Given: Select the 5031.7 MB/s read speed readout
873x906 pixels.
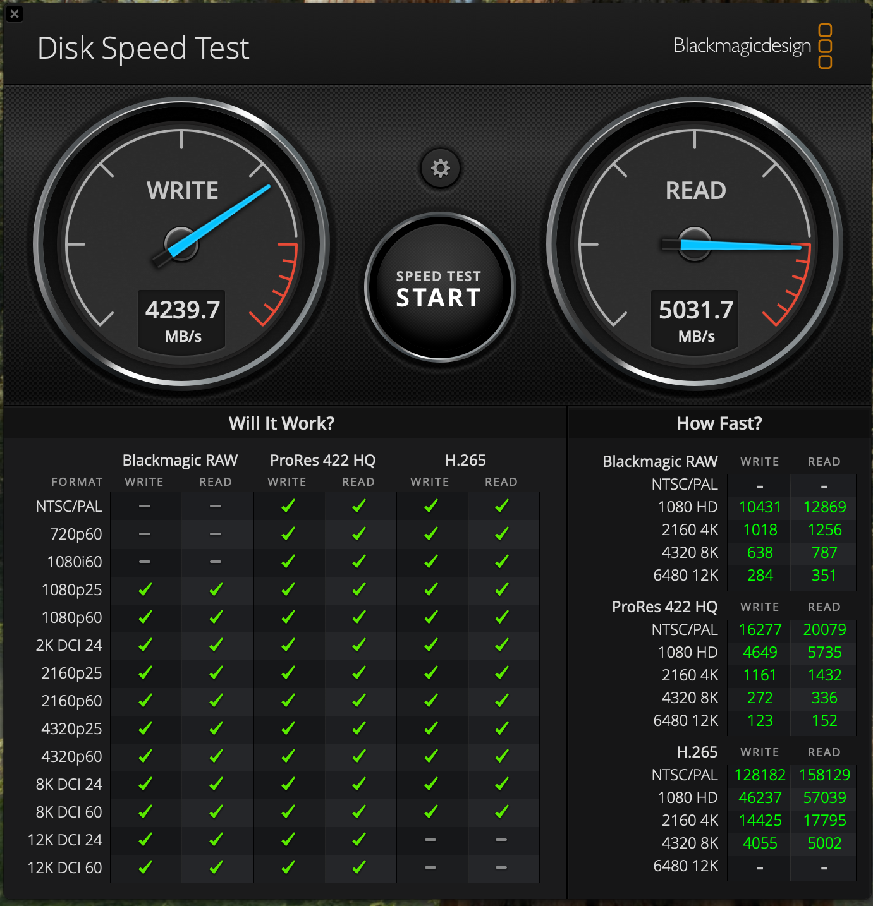Looking at the screenshot, I should 695,320.
